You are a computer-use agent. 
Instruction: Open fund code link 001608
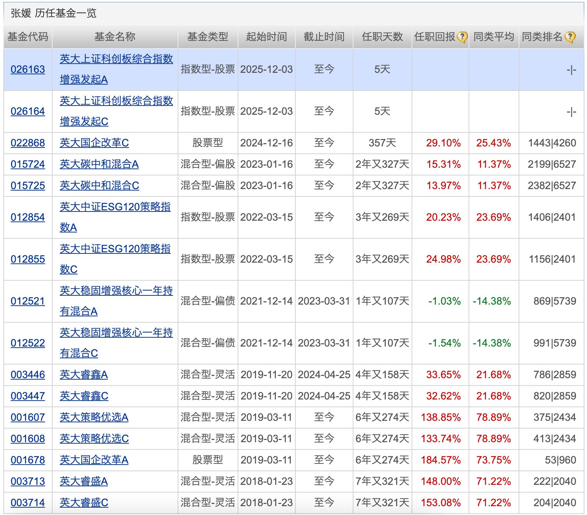28,438
